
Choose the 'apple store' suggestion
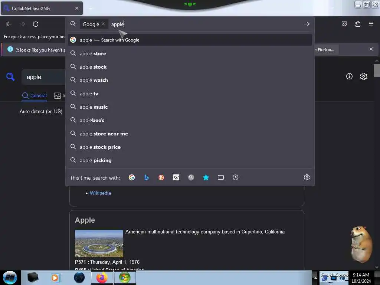tap(190, 53)
